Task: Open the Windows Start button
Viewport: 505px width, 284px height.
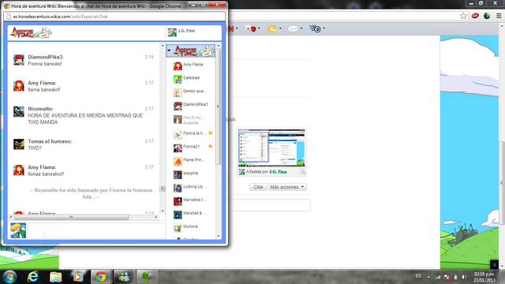Action: coord(9,277)
